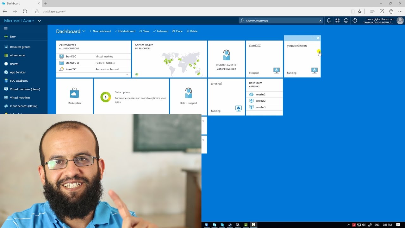Open volume control in system tray
Screen dimensions: 405x228
[x=364, y=225]
